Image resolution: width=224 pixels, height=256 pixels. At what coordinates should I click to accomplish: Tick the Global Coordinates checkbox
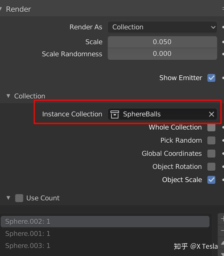[x=211, y=154]
